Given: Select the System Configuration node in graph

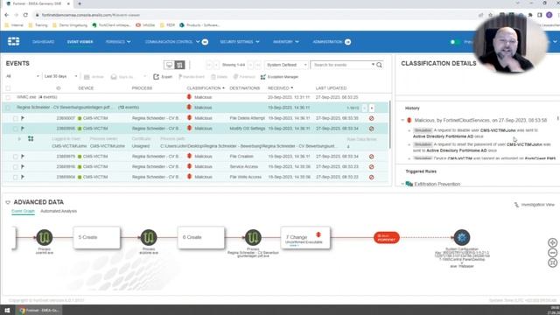Looking at the screenshot, I should [x=462, y=237].
